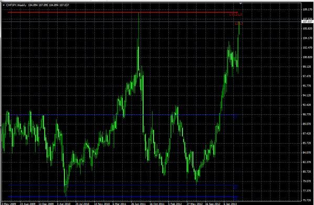Click the CHFJPY,Weekly symbol text
This screenshot has height=205, width=314.
coord(16,5)
